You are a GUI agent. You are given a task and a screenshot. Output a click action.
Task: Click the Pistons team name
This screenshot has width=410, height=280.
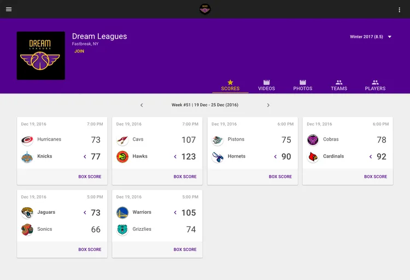tap(236, 139)
